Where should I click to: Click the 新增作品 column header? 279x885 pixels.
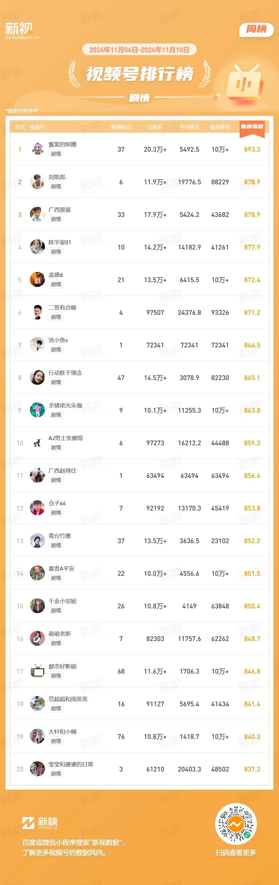pyautogui.click(x=121, y=127)
